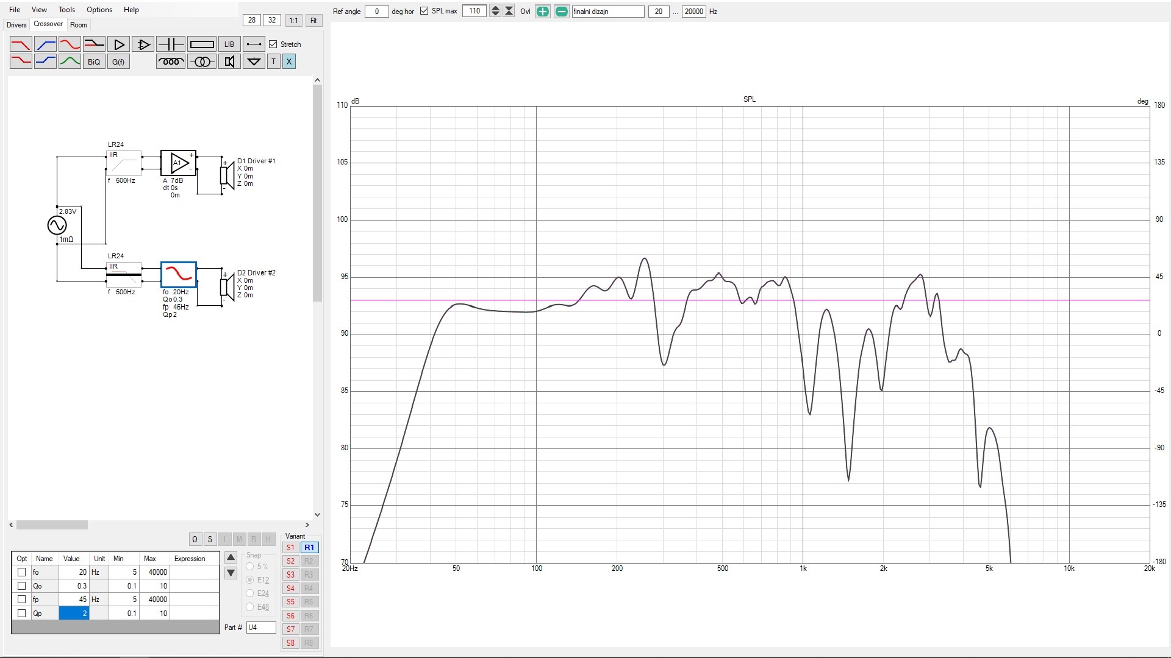Screen dimensions: 1171x658
Task: Click the overlay name field 'finalni dizajn'
Action: tap(607, 12)
